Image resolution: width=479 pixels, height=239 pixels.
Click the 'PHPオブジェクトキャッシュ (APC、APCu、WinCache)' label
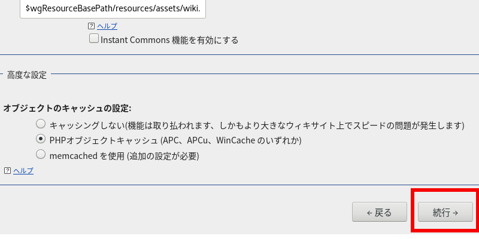pyautogui.click(x=175, y=140)
